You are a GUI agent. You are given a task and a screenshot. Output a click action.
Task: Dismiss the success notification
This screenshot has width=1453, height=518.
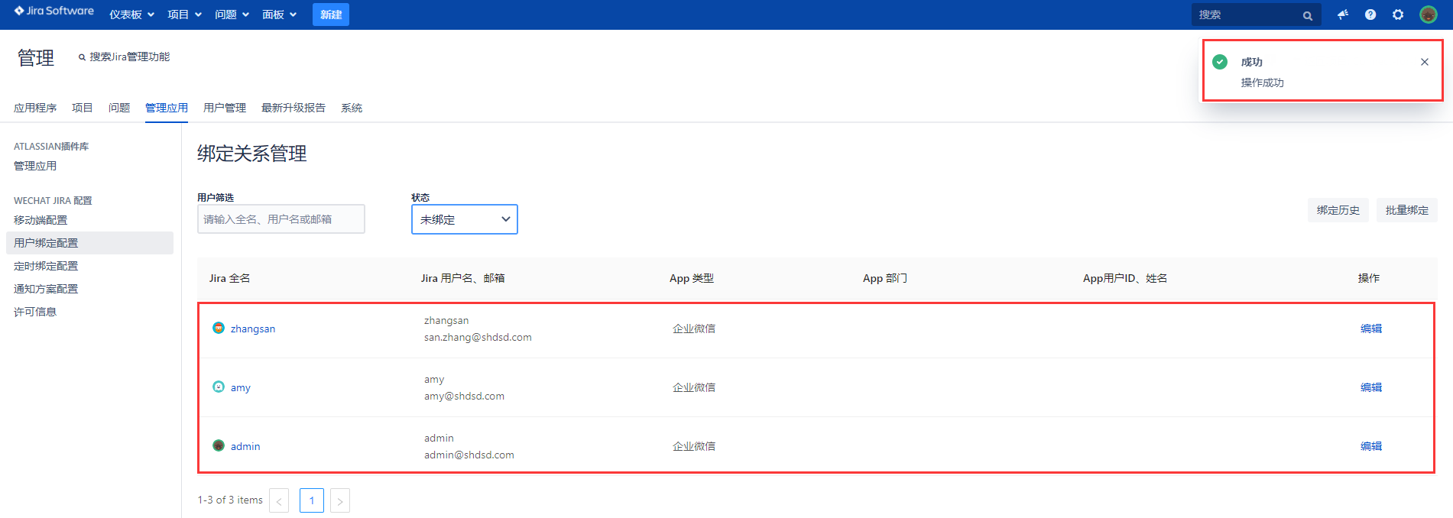pyautogui.click(x=1424, y=62)
